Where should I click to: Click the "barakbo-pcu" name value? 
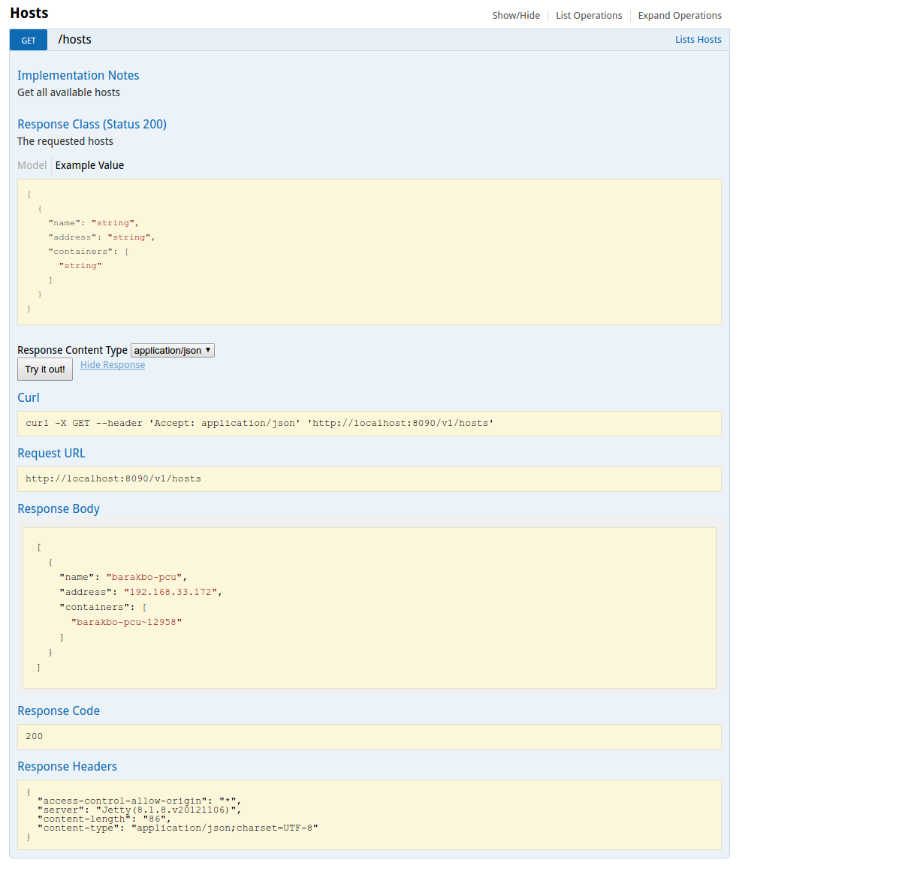pyautogui.click(x=145, y=578)
